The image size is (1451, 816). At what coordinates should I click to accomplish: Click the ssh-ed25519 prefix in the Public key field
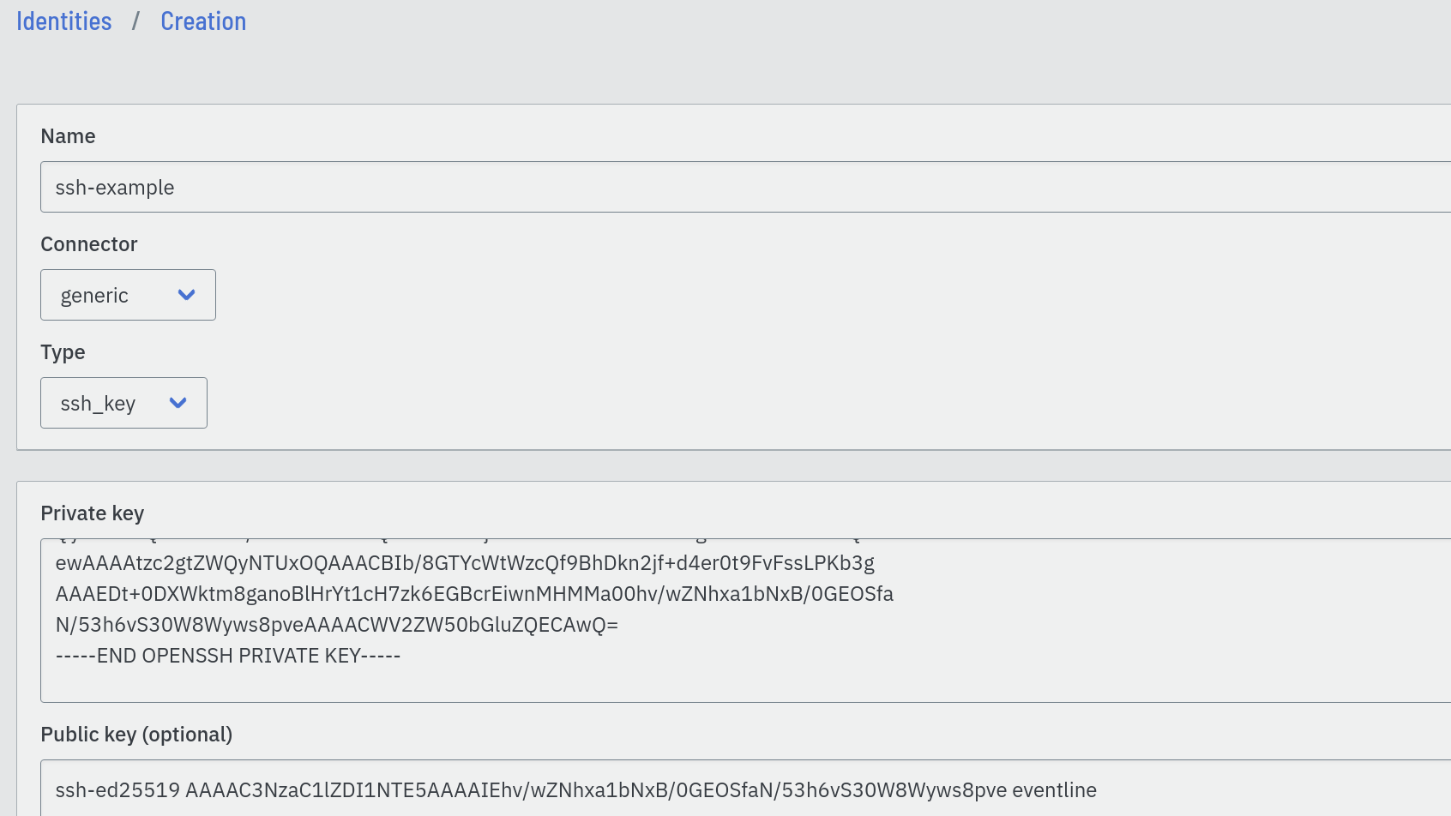[117, 790]
